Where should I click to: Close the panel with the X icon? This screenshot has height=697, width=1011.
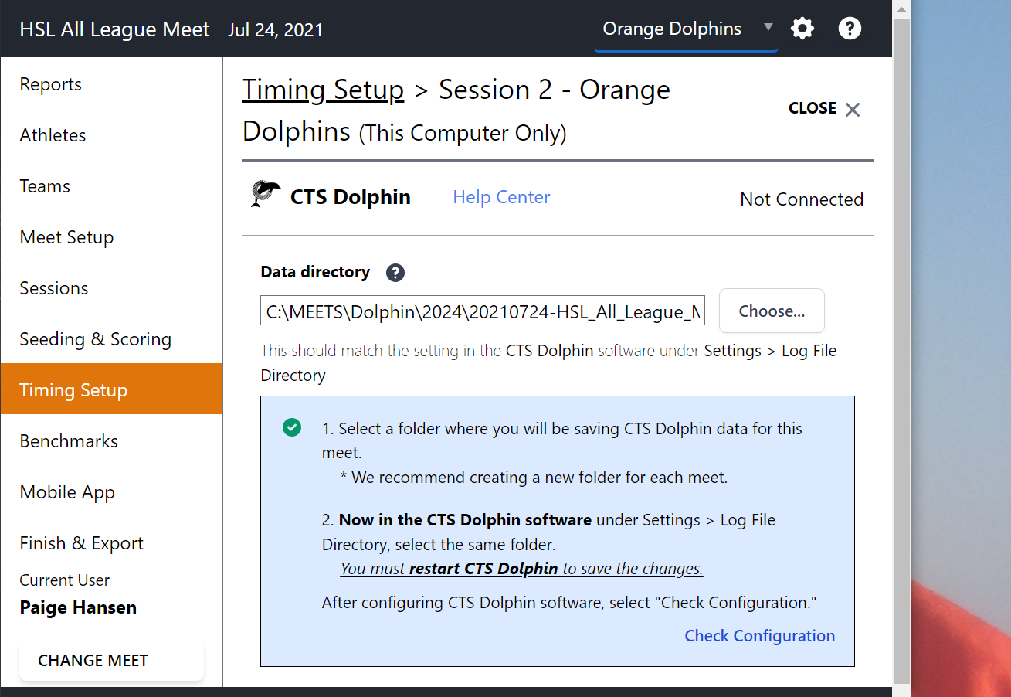click(852, 110)
